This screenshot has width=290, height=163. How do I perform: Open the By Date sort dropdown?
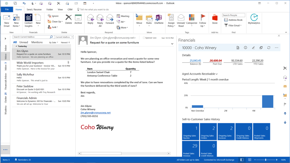coord(54,43)
